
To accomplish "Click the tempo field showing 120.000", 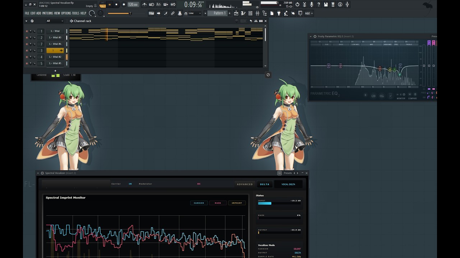I will click(133, 5).
